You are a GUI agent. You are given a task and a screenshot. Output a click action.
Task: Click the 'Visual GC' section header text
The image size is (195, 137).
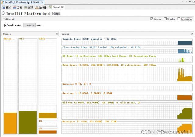click(x=9, y=19)
